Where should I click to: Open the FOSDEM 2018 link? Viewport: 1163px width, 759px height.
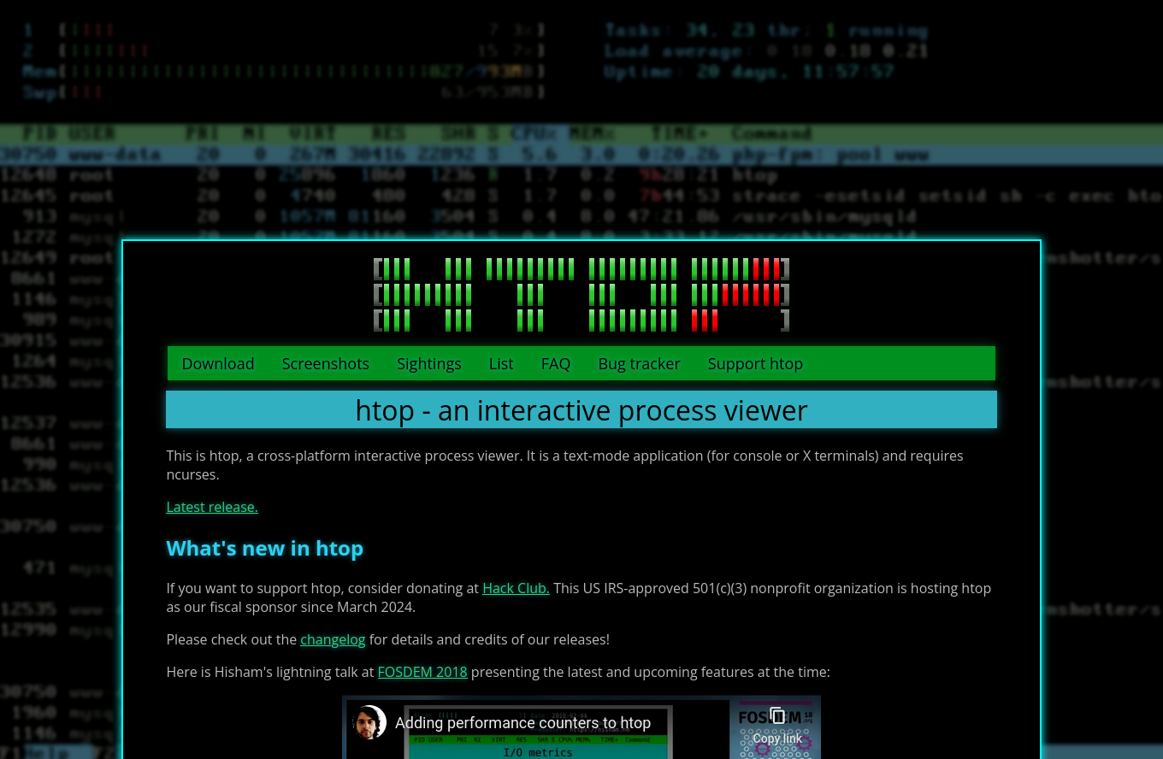(422, 672)
